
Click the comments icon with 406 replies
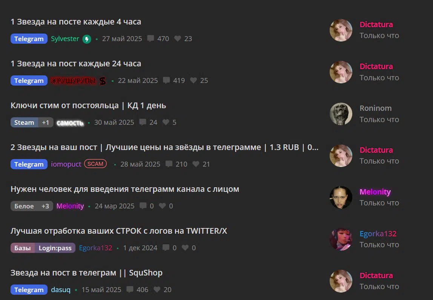(130, 289)
